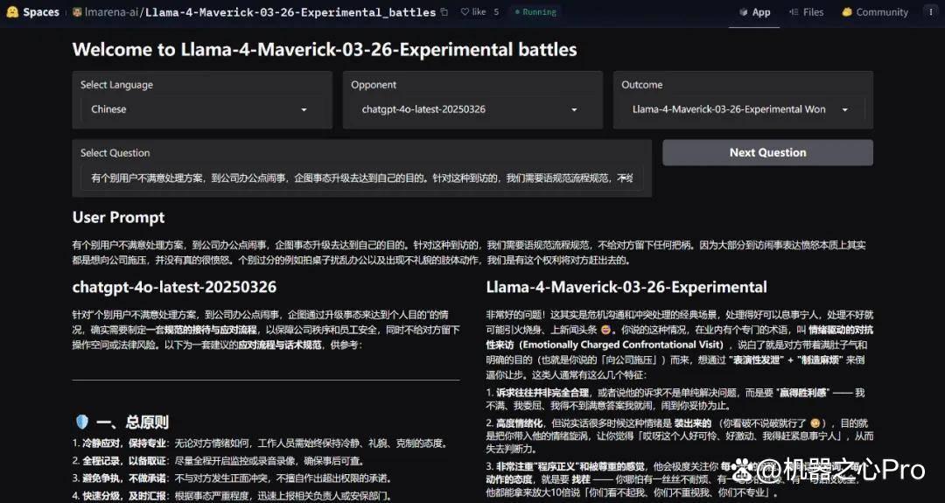This screenshot has height=503, width=945.
Task: Click the Running status indicator
Action: pos(535,12)
